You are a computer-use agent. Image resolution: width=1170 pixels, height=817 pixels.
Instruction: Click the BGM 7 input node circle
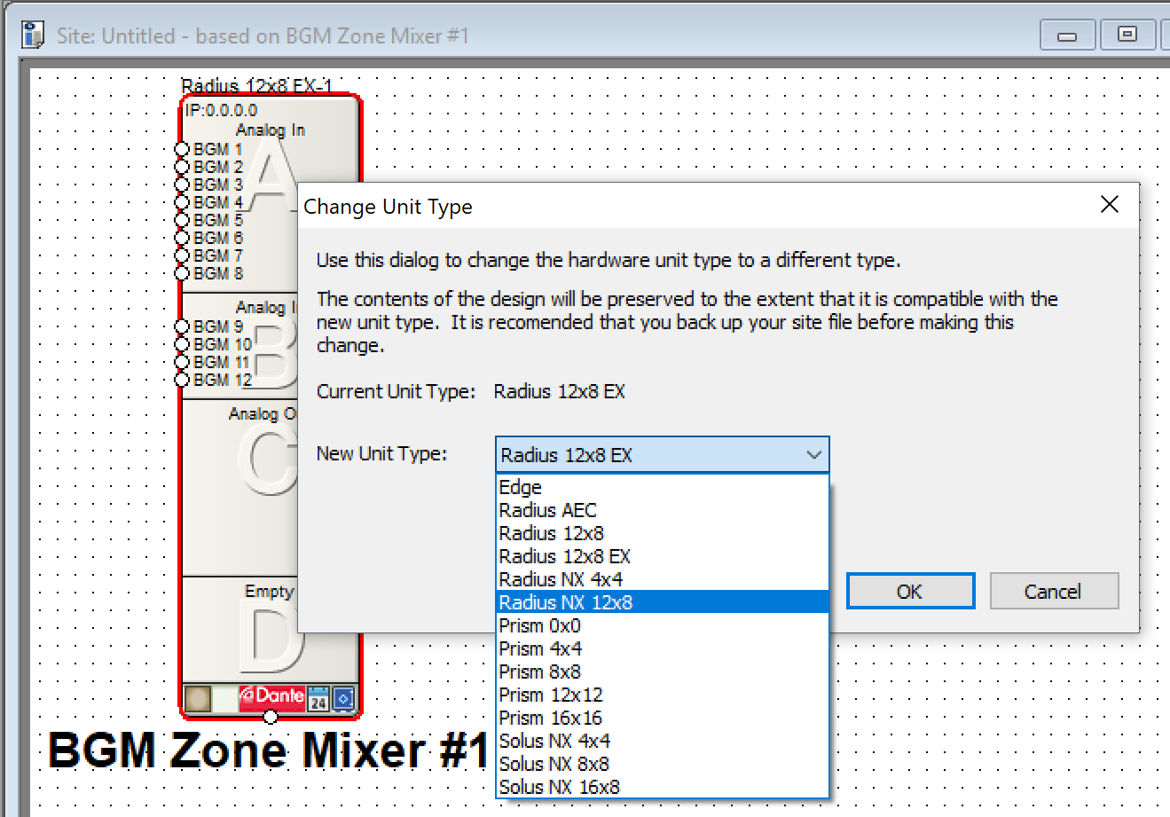pyautogui.click(x=182, y=255)
